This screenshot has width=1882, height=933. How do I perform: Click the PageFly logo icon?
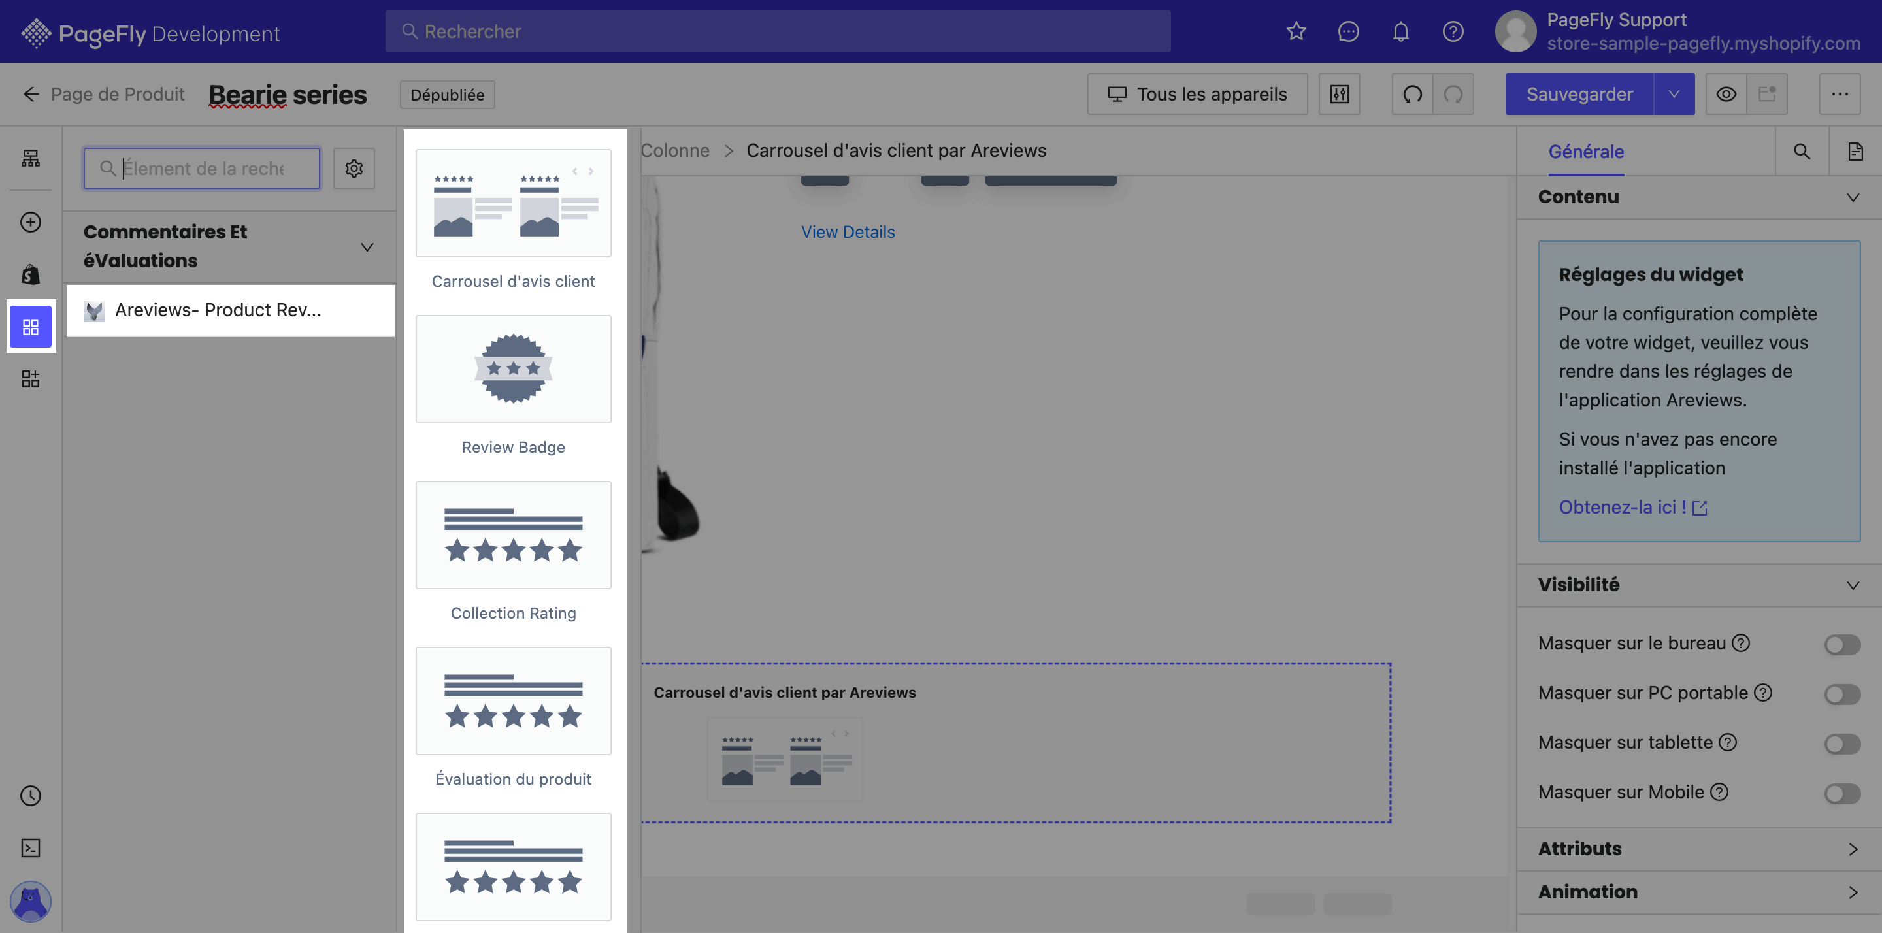[36, 33]
